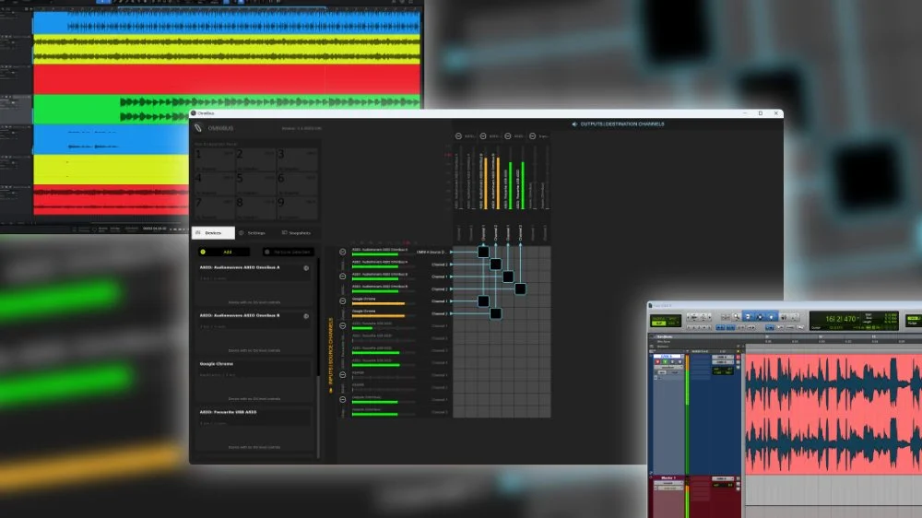The width and height of the screenshot is (922, 518).
Task: Click the Omnibus logo icon
Action: [x=199, y=127]
